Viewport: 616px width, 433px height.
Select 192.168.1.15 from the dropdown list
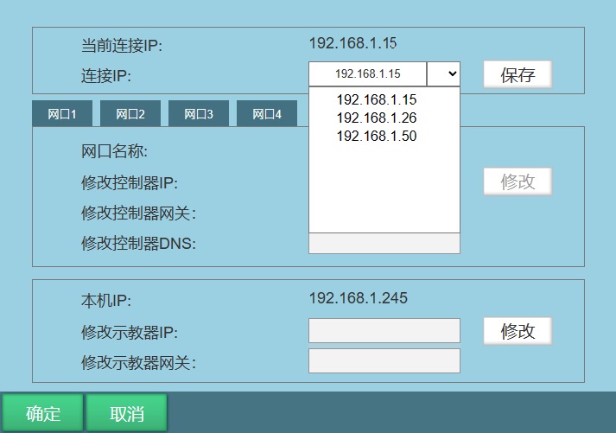coord(376,99)
